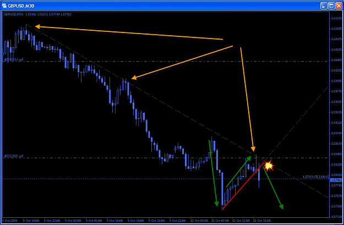Click the GBPUSD,M30 chart window icon

coord(4,6)
